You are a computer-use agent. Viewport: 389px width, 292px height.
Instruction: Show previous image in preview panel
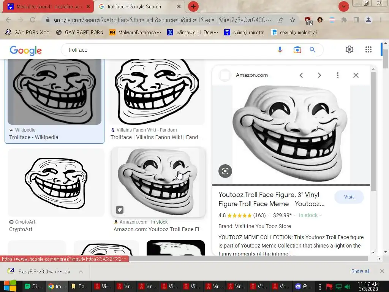301,75
